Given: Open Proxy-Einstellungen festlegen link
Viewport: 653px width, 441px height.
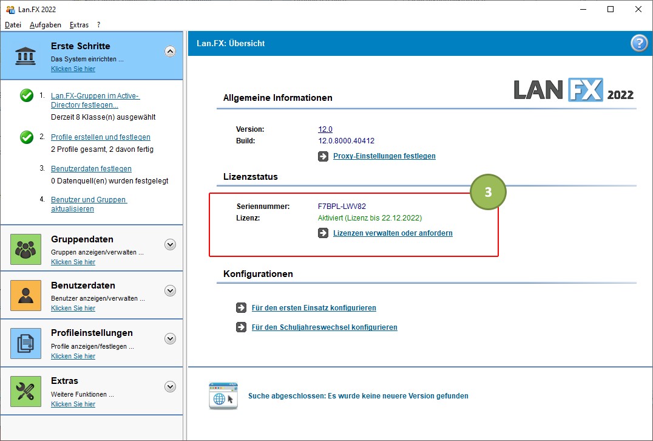Looking at the screenshot, I should pos(384,156).
